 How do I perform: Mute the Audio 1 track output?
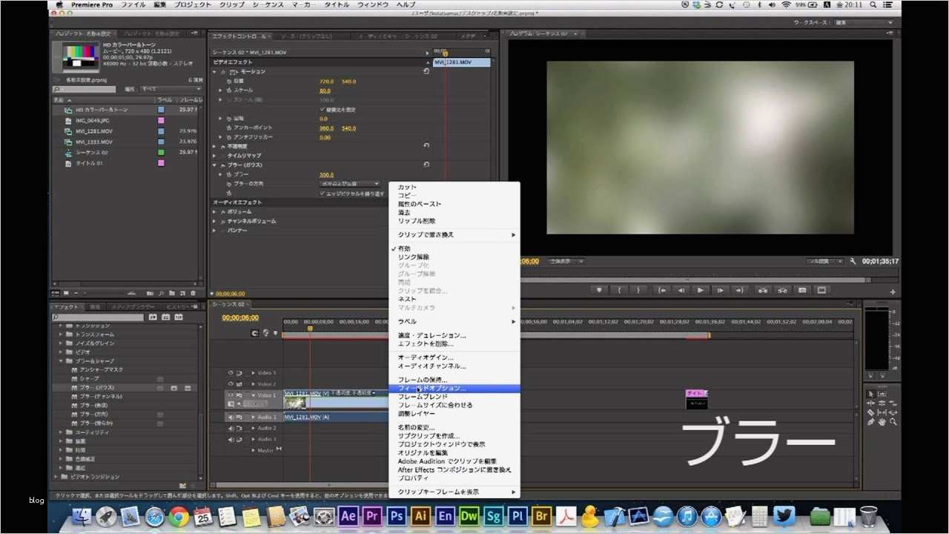pyautogui.click(x=231, y=417)
